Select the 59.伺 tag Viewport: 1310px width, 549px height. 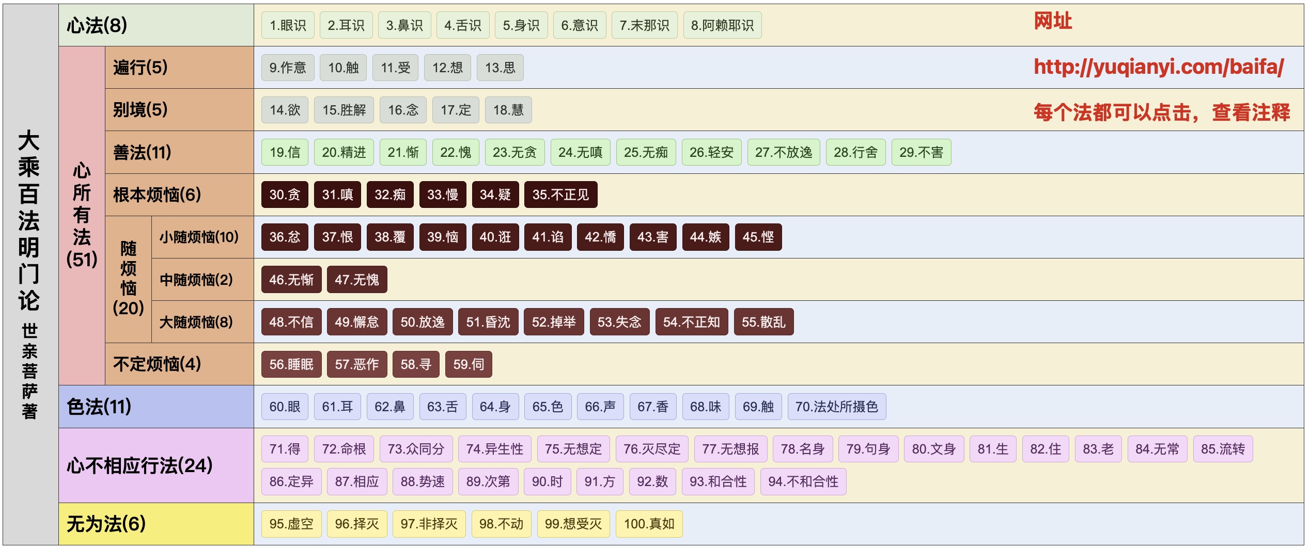pyautogui.click(x=469, y=364)
